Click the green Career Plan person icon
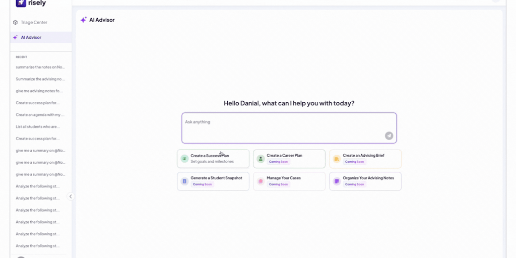 pos(261,159)
